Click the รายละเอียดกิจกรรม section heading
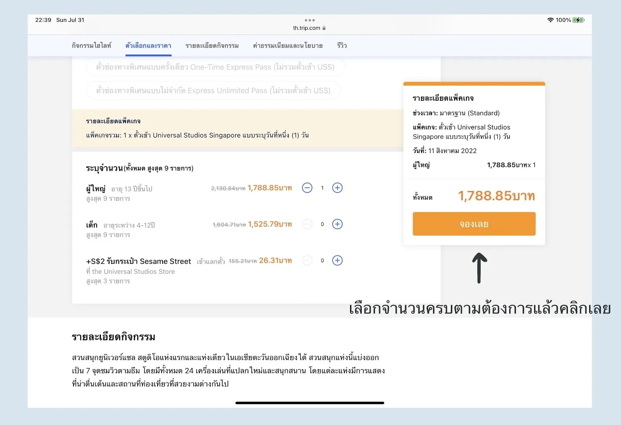 click(x=113, y=337)
